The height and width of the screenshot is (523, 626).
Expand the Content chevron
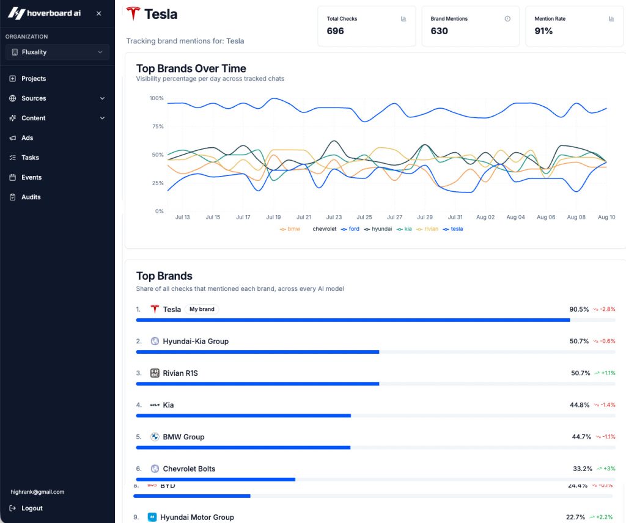click(102, 118)
